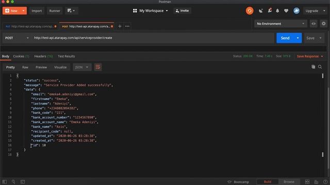The width and height of the screenshot is (330, 185).
Task: Search inside the response body
Action: point(320,67)
